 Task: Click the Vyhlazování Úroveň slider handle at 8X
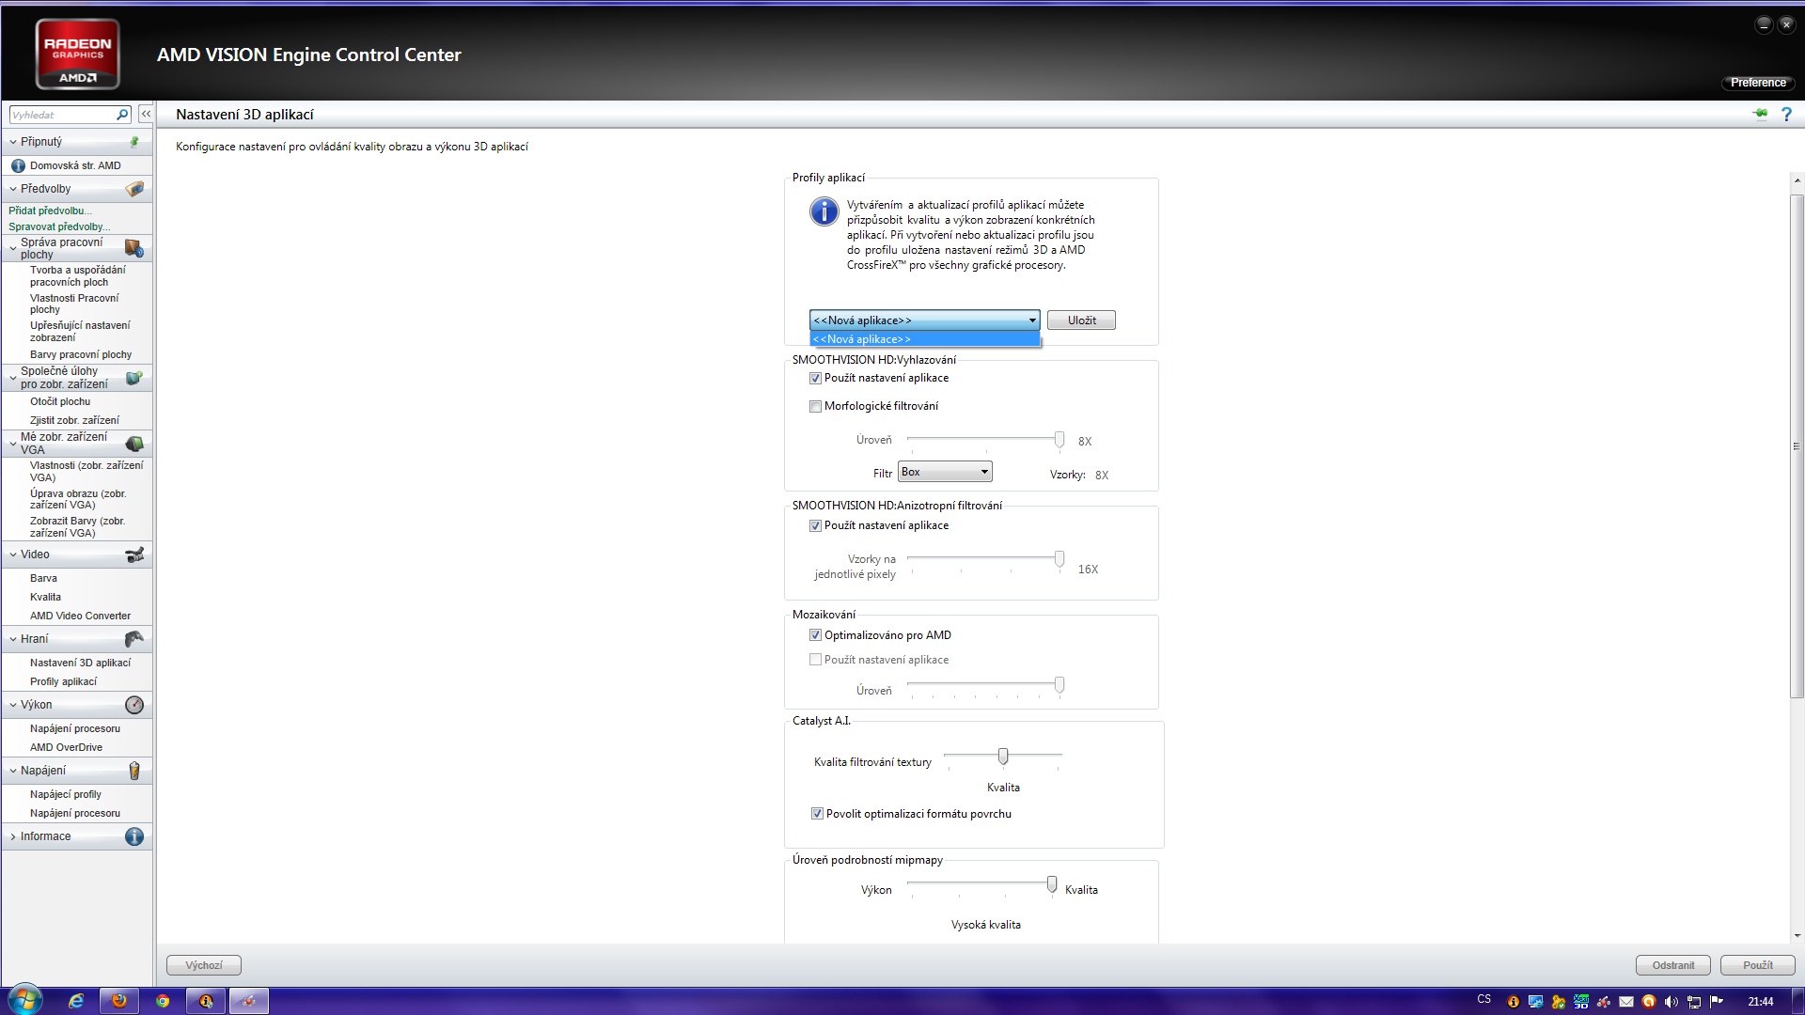1059,440
